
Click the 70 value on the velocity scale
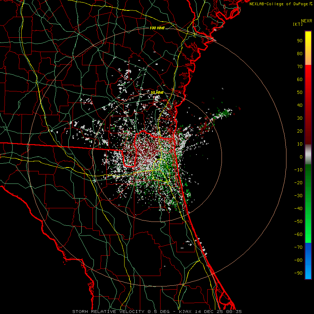300,67
